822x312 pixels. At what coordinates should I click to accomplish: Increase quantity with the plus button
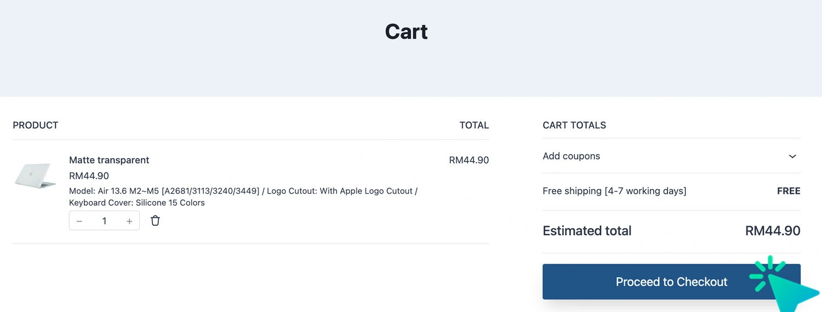129,222
